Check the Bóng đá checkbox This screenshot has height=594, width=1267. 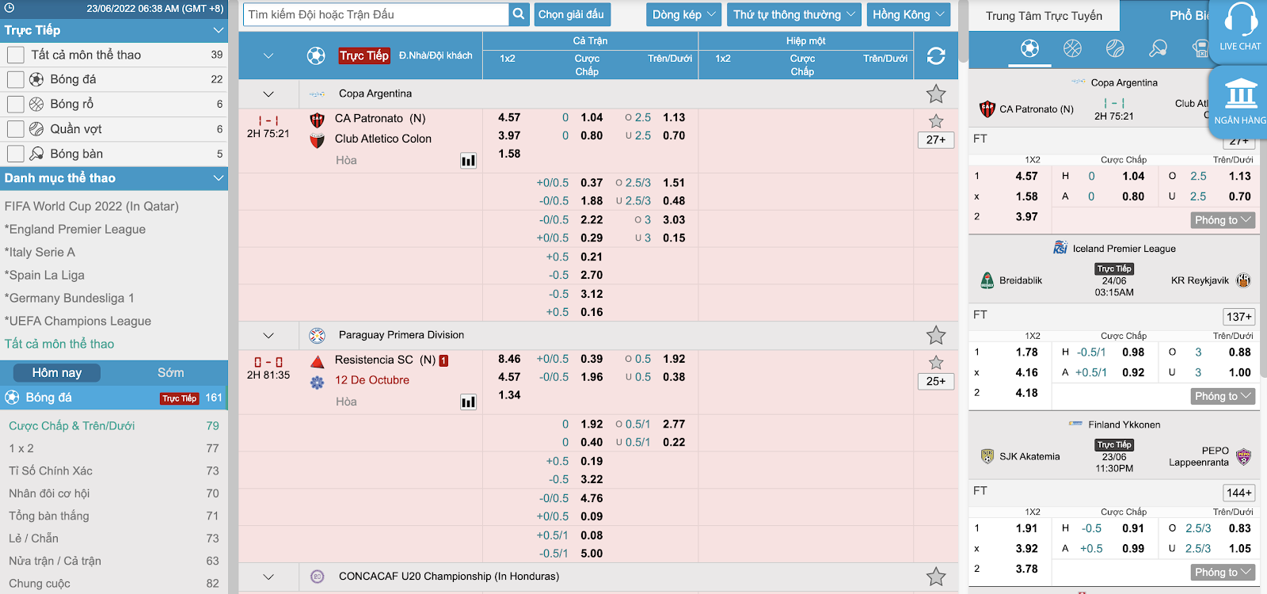pos(15,79)
